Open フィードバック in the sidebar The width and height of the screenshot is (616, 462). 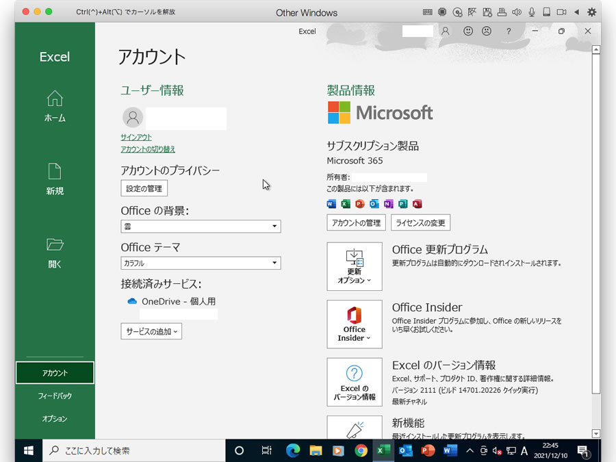55,396
